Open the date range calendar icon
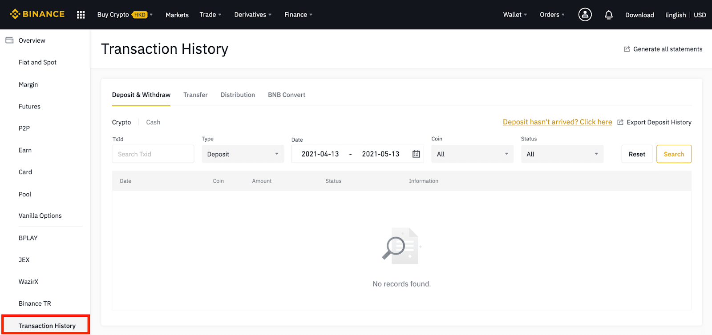This screenshot has width=712, height=335. click(416, 154)
